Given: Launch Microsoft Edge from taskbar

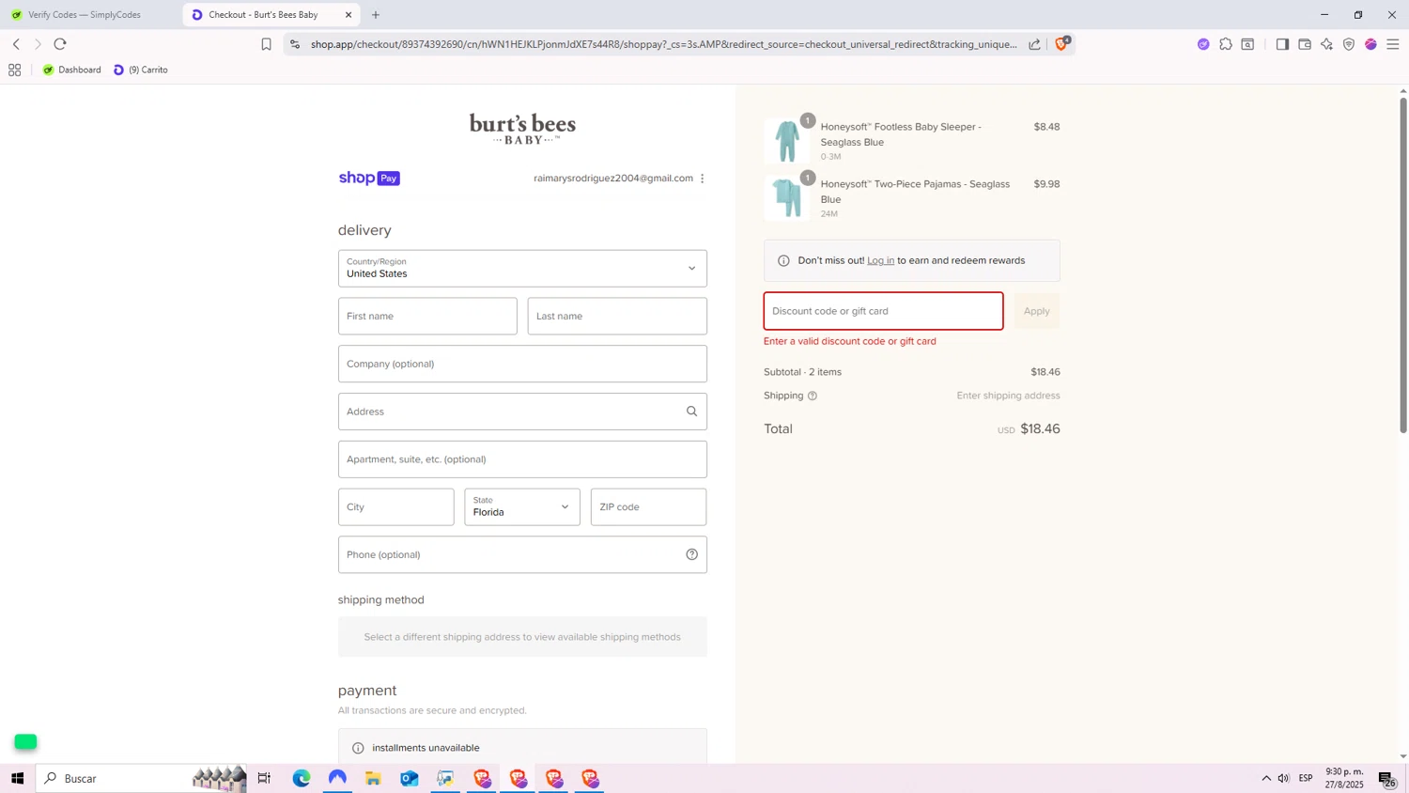Looking at the screenshot, I should (302, 778).
